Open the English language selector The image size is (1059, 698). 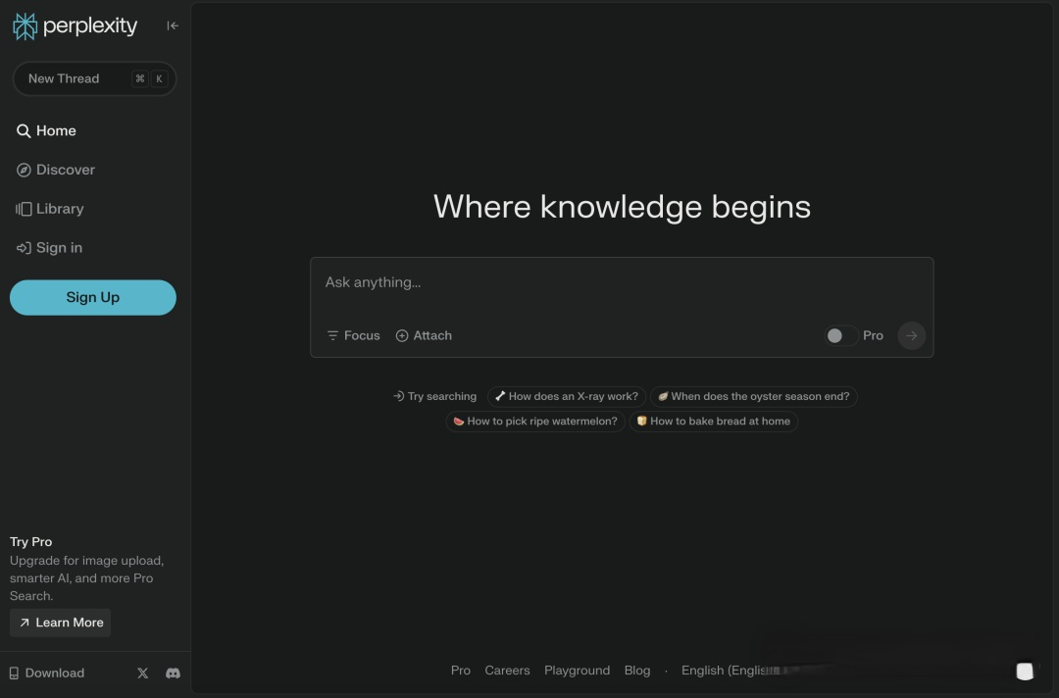(x=730, y=671)
